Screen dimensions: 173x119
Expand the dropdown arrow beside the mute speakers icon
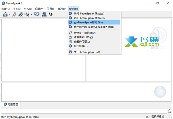click(31, 14)
